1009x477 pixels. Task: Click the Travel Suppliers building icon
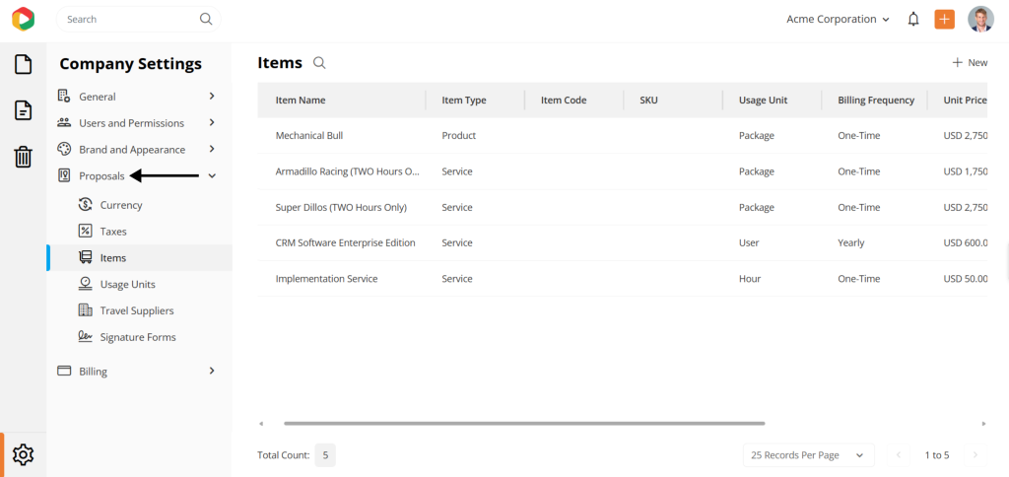pyautogui.click(x=85, y=310)
